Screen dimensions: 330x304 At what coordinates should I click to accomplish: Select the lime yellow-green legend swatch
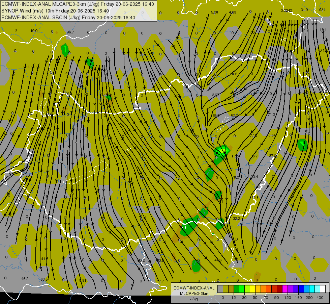tap(247, 289)
